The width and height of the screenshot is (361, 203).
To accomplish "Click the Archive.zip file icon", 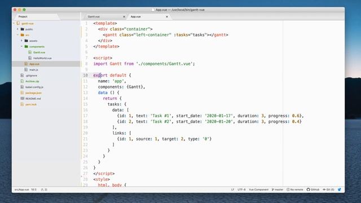I will [x=22, y=81].
